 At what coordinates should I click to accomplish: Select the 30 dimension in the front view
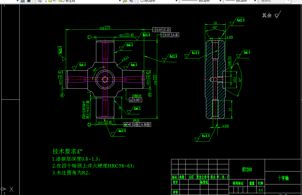[x=120, y=108]
